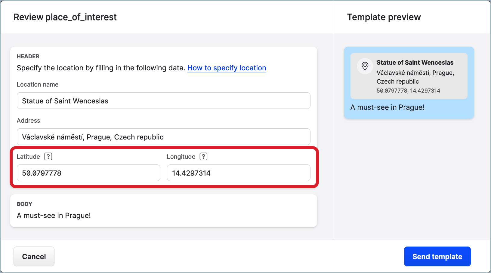Select the Latitude input field

(x=88, y=173)
